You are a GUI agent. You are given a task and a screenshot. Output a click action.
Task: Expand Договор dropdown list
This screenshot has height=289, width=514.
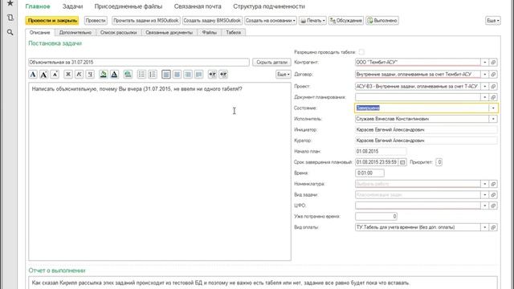point(485,75)
